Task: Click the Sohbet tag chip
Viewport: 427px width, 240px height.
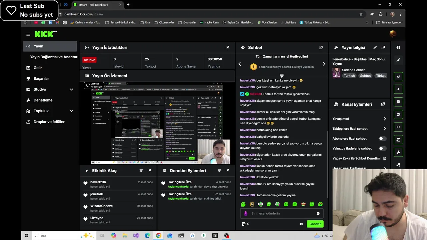Action: 365,76
